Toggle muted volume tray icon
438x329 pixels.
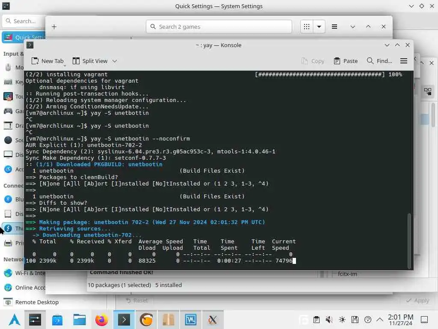pyautogui.click(x=329, y=320)
